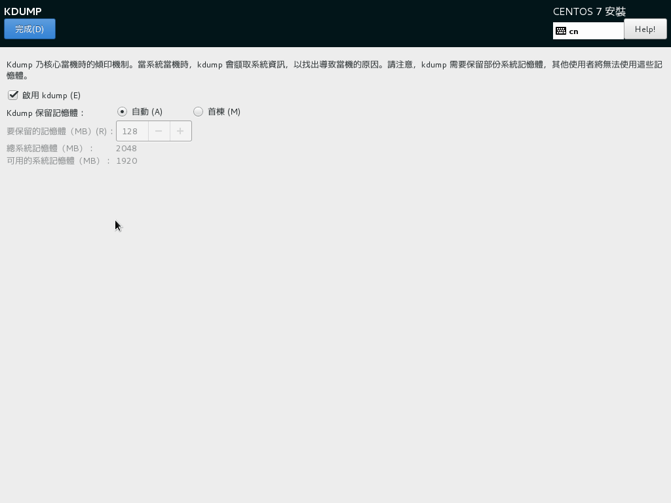Click the minus button to decrease reserved memory
The height and width of the screenshot is (503, 671).
click(x=158, y=130)
